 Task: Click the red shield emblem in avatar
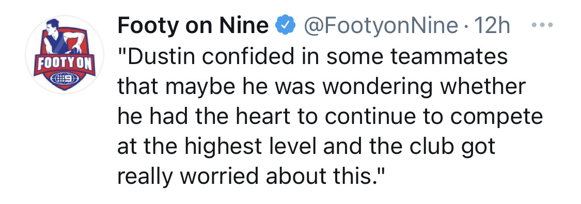[x=65, y=56]
